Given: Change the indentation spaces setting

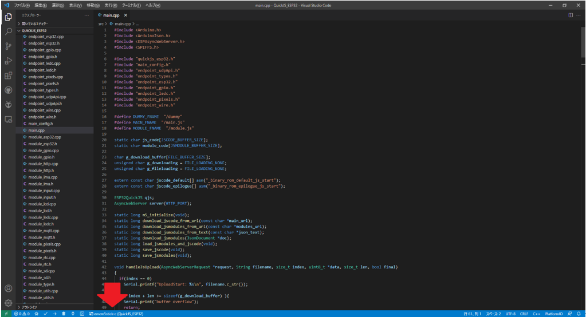Looking at the screenshot, I should pos(493,314).
